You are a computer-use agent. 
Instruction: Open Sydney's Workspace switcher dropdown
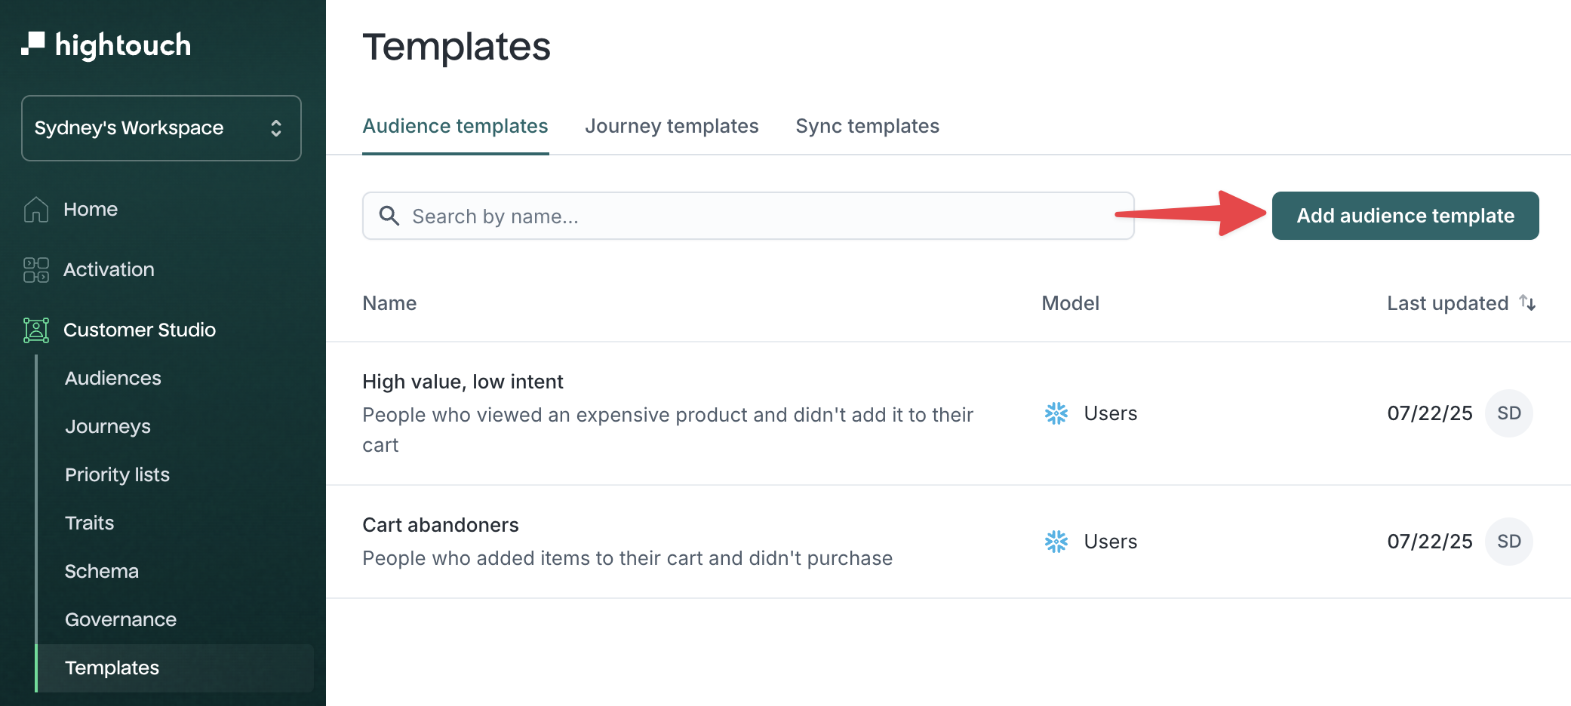(x=161, y=128)
